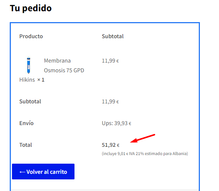Click the gray strip below the cart button

click(105, 190)
